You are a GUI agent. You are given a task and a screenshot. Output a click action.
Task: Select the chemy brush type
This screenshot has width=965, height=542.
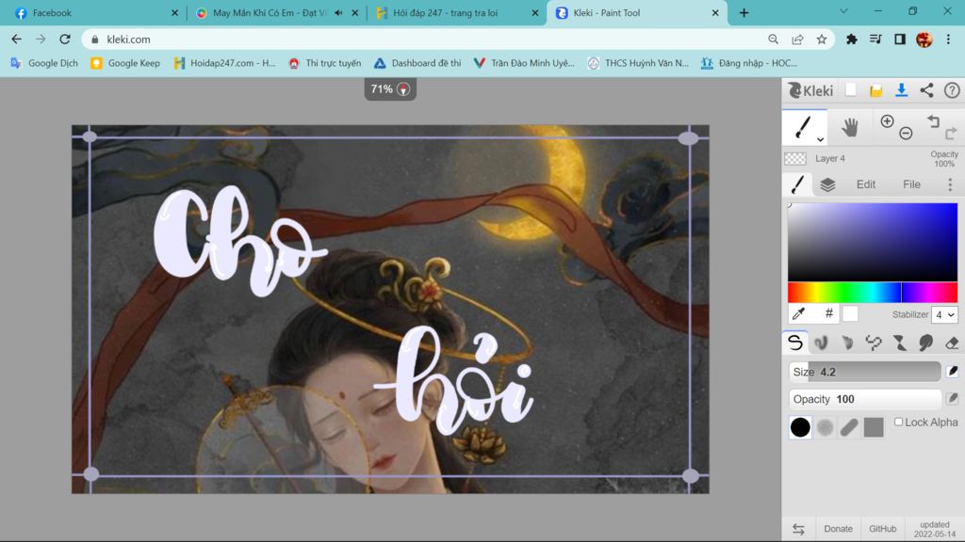click(x=900, y=343)
